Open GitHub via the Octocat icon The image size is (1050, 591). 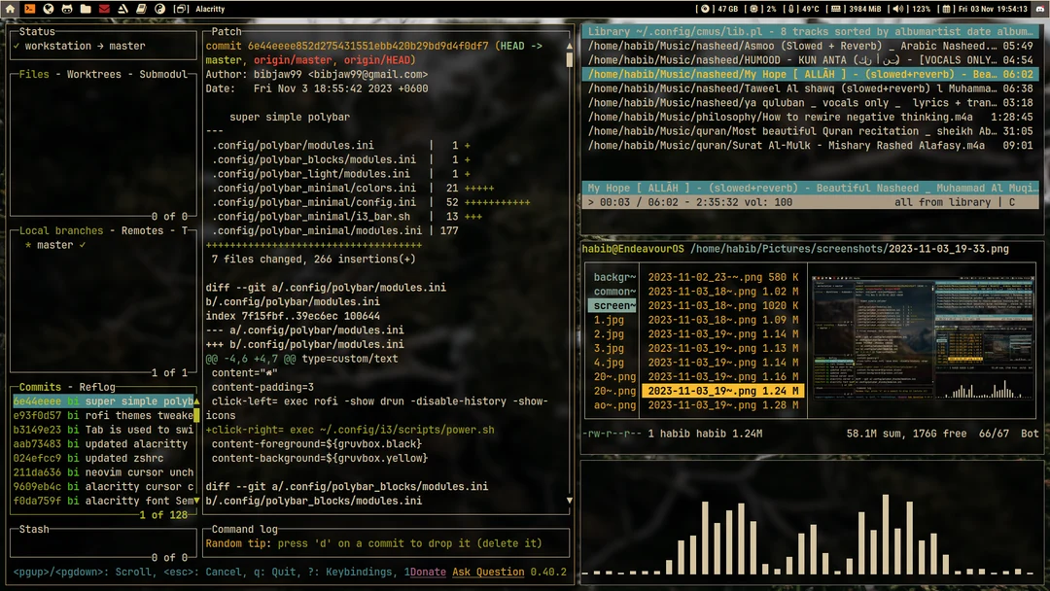click(x=65, y=8)
